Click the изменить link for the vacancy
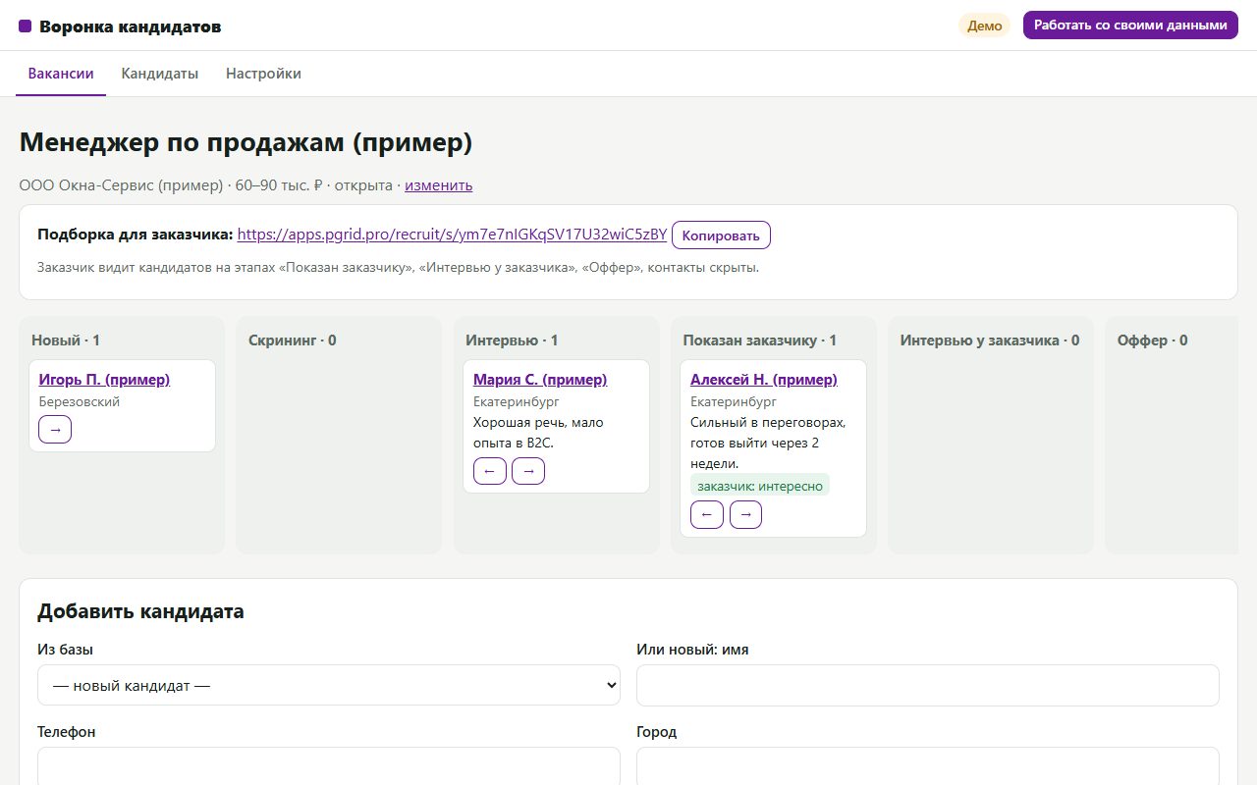 click(438, 184)
